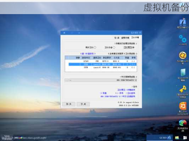Screen dimensions: 189x141
Task: Click the 执行 (execute) button
Action: 83,104
